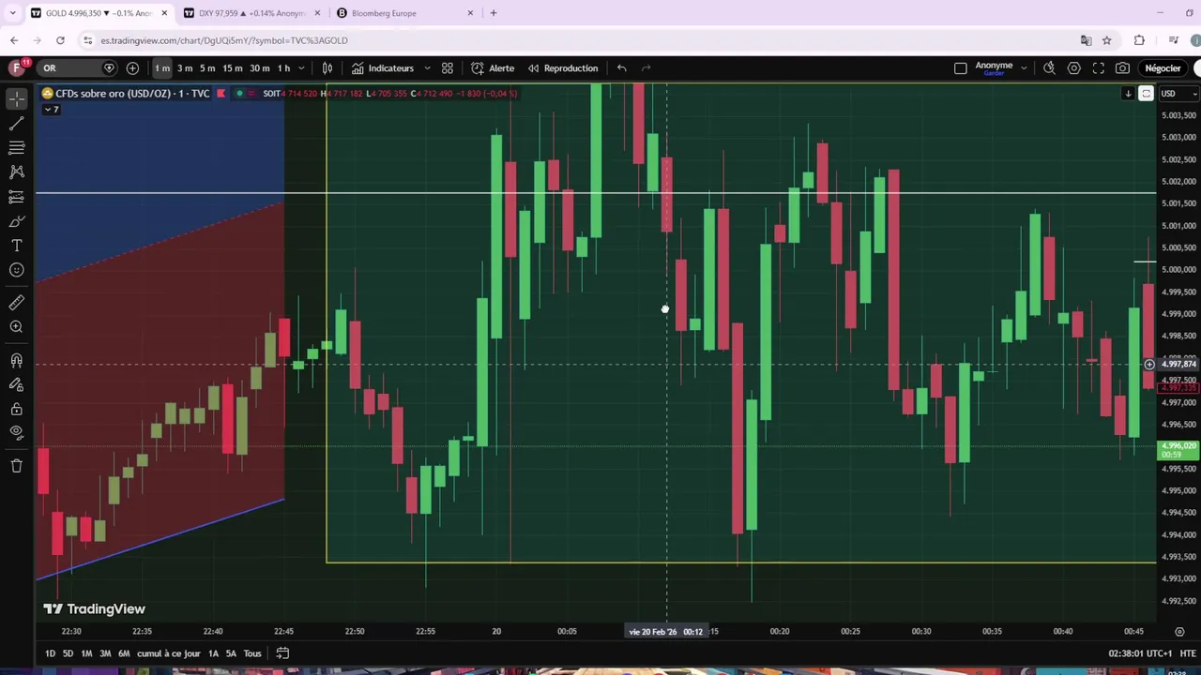This screenshot has height=675, width=1201.
Task: Select the ruler measure tool
Action: coord(16,302)
